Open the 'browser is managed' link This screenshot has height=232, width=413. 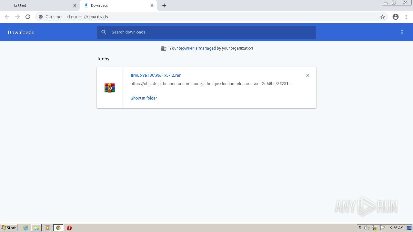(197, 48)
